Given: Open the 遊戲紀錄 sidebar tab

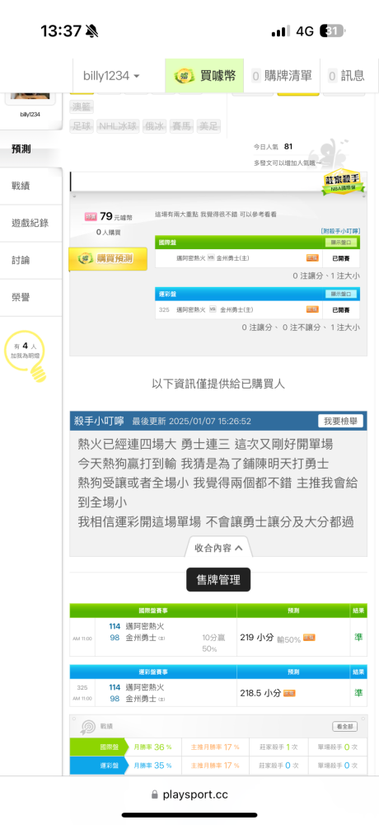Looking at the screenshot, I should tap(30, 223).
